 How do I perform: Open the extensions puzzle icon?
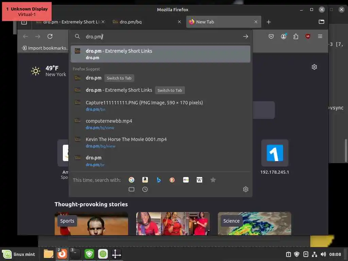[296, 36]
